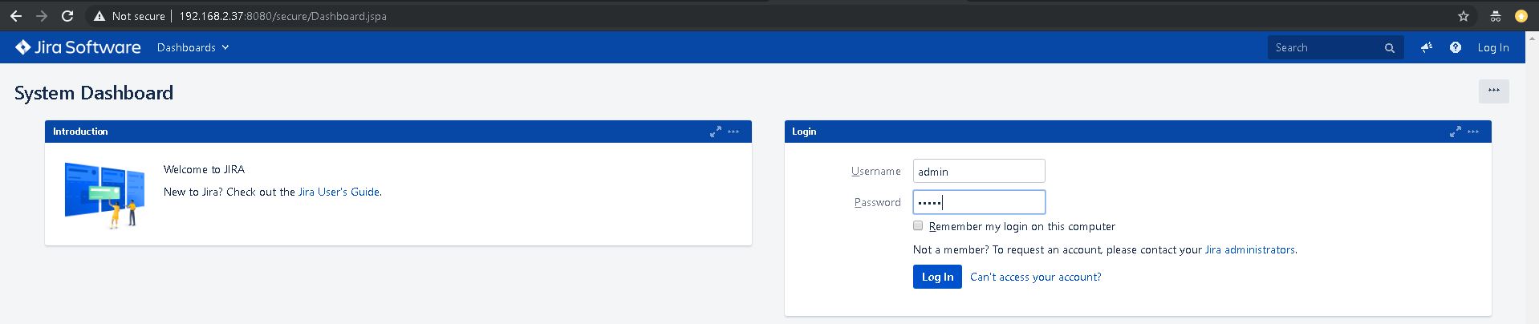
Task: Click the Password input field
Action: [x=979, y=202]
